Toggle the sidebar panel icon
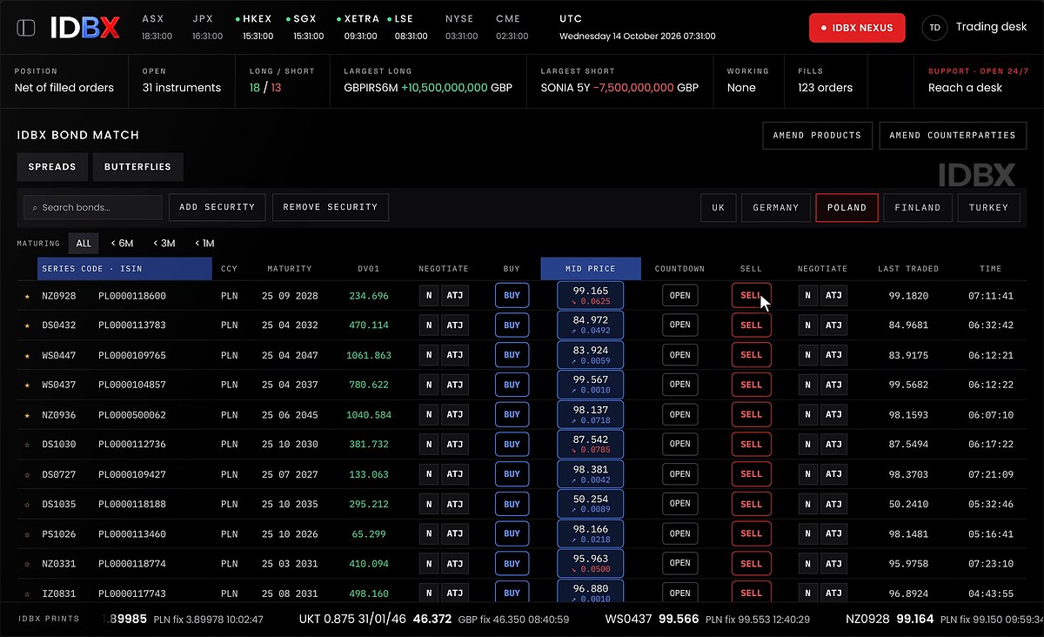This screenshot has height=637, width=1044. (x=26, y=28)
